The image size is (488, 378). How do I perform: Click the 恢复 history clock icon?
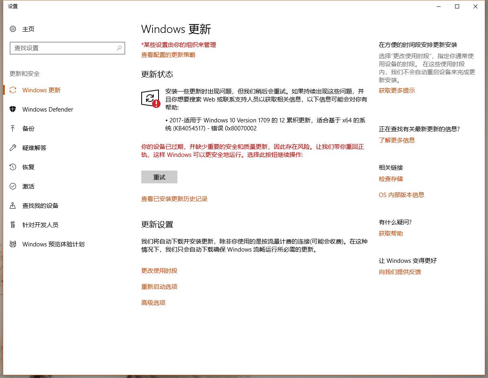pos(13,167)
